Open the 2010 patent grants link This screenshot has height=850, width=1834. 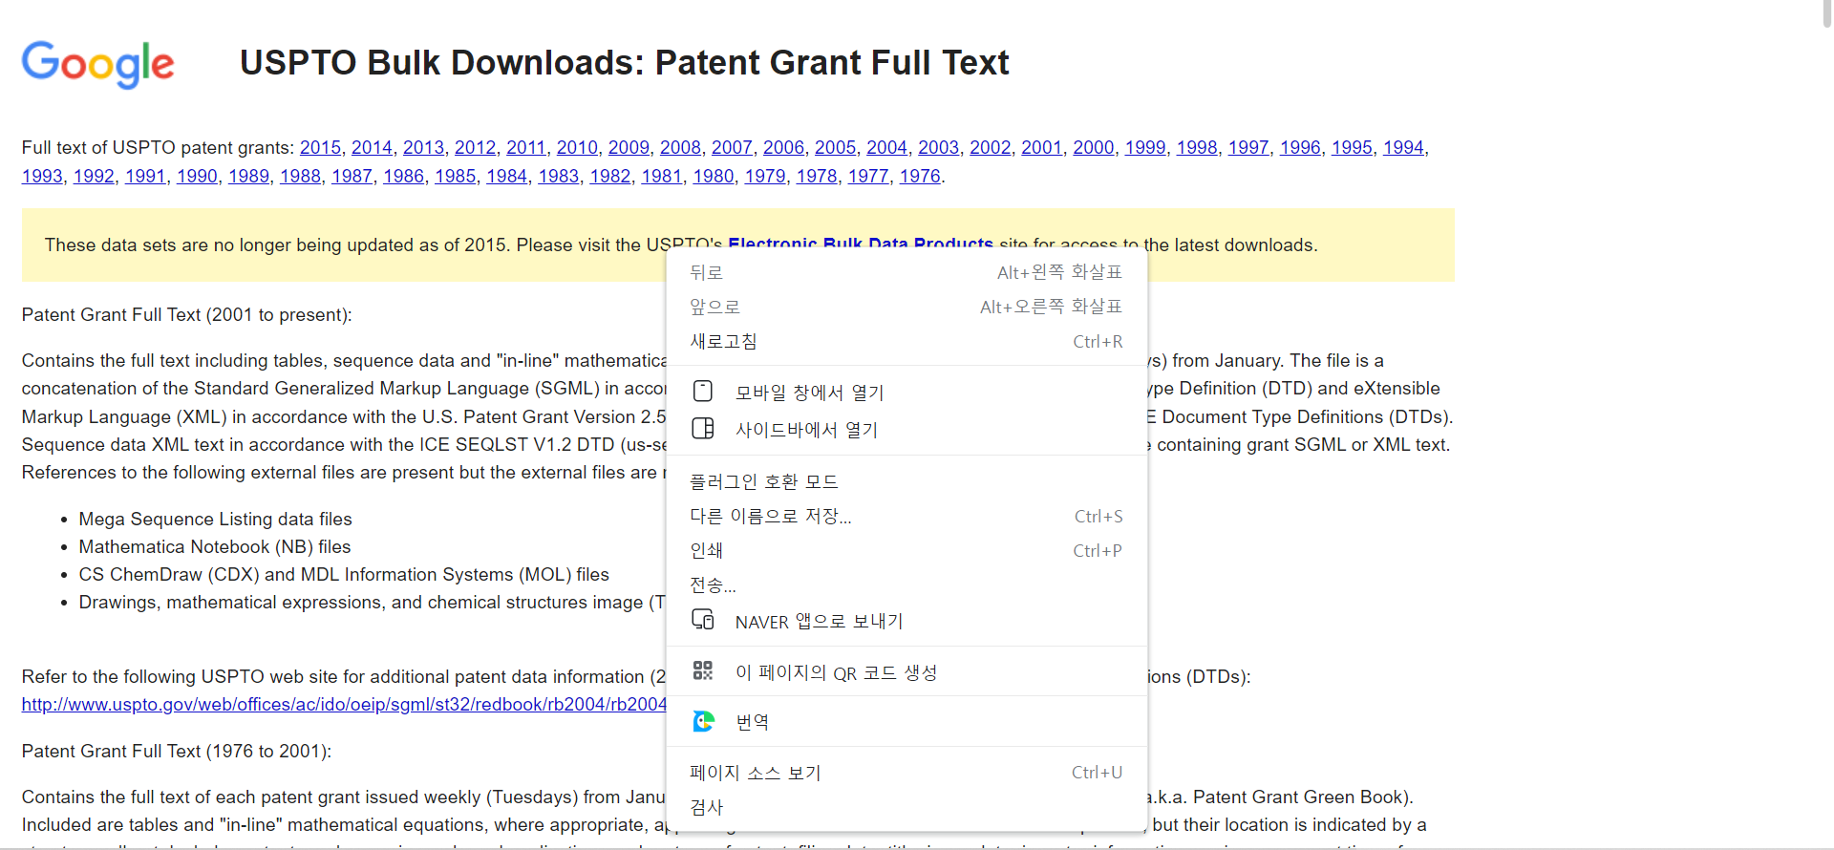577,147
